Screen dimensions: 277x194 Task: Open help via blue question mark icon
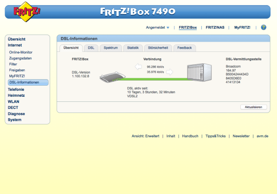click(x=264, y=27)
